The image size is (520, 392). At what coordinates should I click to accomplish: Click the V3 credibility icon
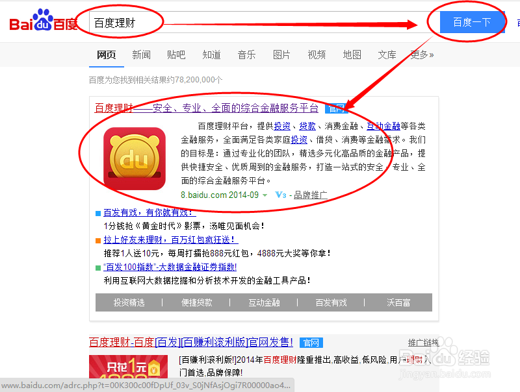click(281, 195)
